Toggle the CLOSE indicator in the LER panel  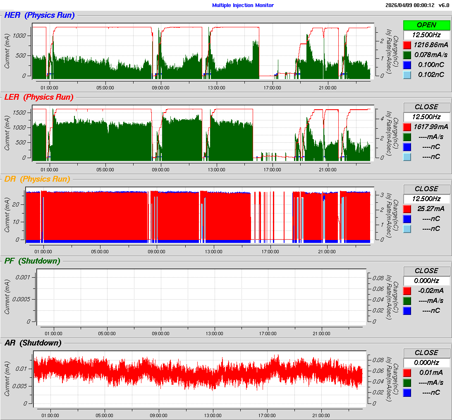coord(426,107)
